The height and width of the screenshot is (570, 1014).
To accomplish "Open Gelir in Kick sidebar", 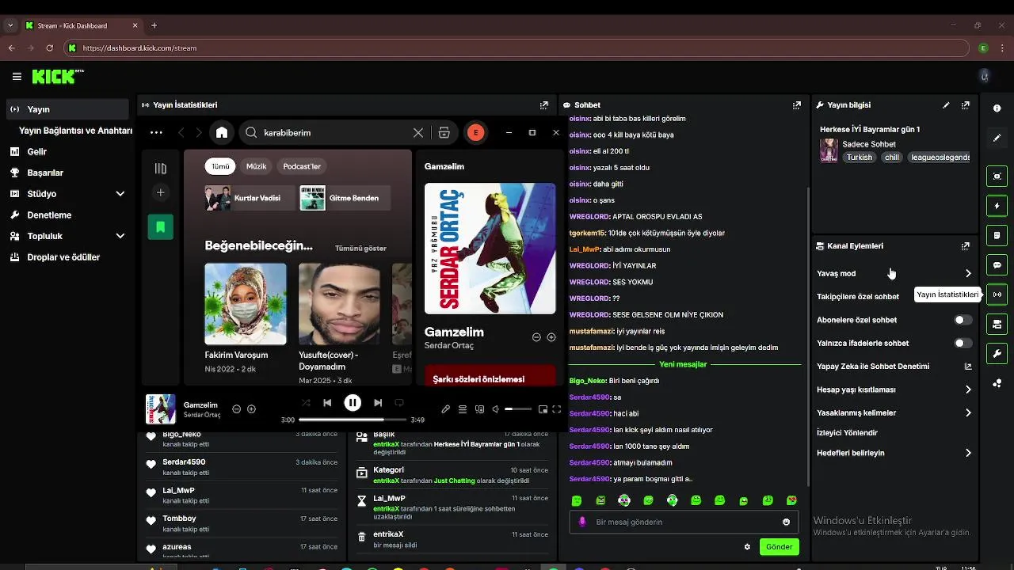I will tap(67, 151).
